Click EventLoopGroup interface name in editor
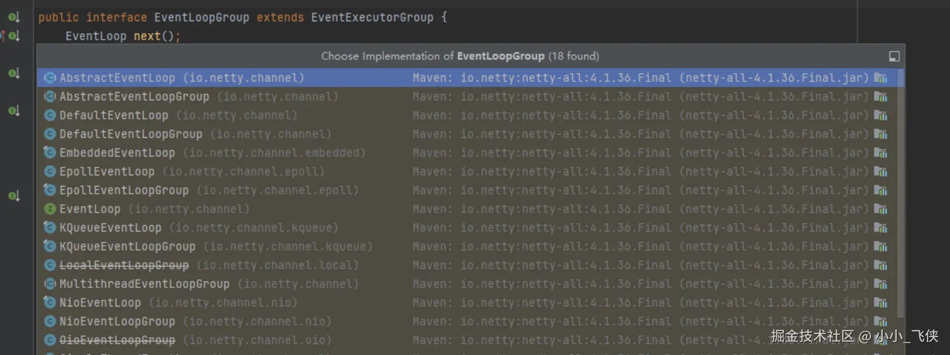 (201, 17)
